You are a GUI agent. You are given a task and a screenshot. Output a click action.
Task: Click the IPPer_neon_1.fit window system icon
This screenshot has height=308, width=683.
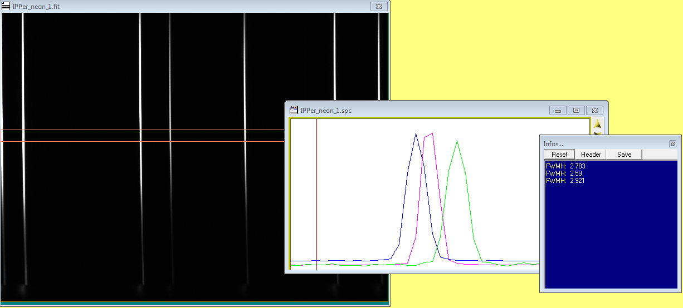coord(6,6)
